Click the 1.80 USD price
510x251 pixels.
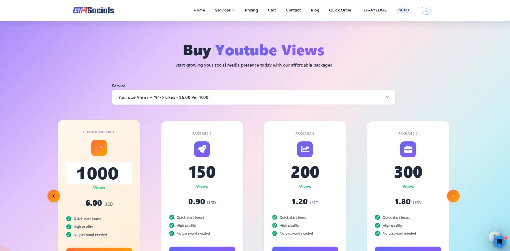408,202
